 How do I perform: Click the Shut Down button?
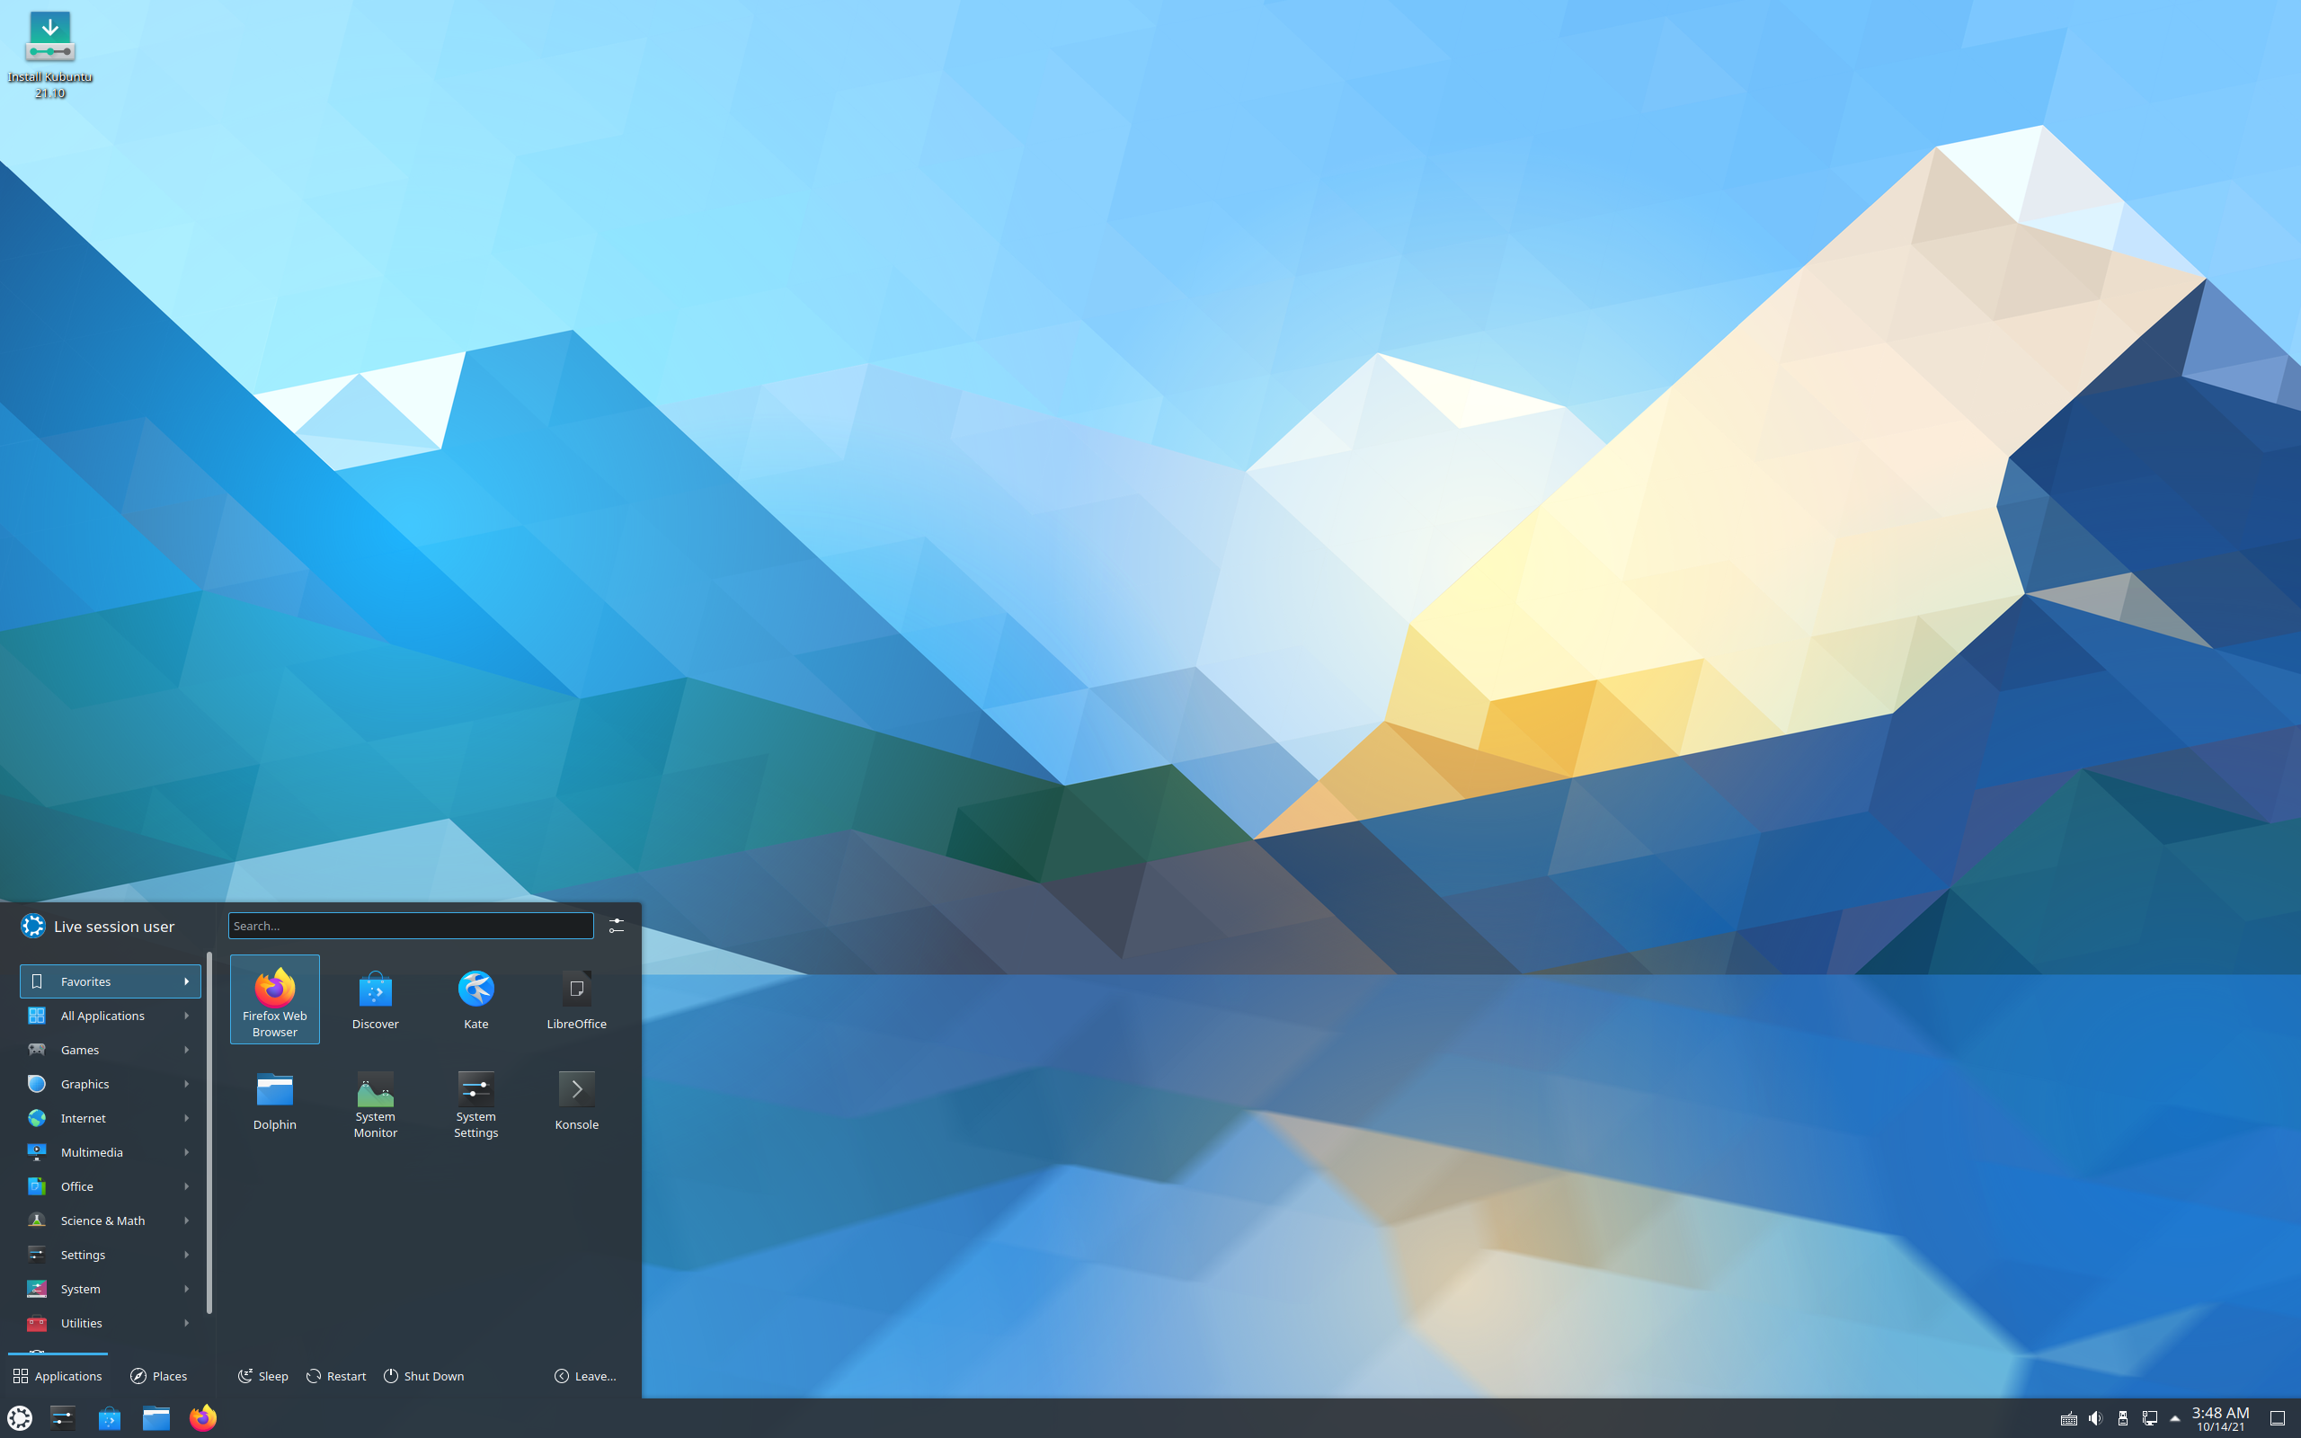point(424,1376)
